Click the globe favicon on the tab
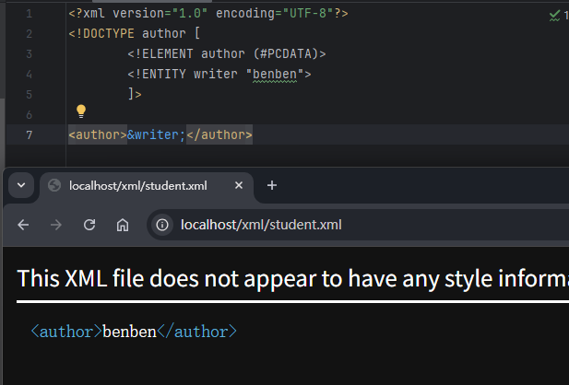The width and height of the screenshot is (569, 385). coord(54,186)
